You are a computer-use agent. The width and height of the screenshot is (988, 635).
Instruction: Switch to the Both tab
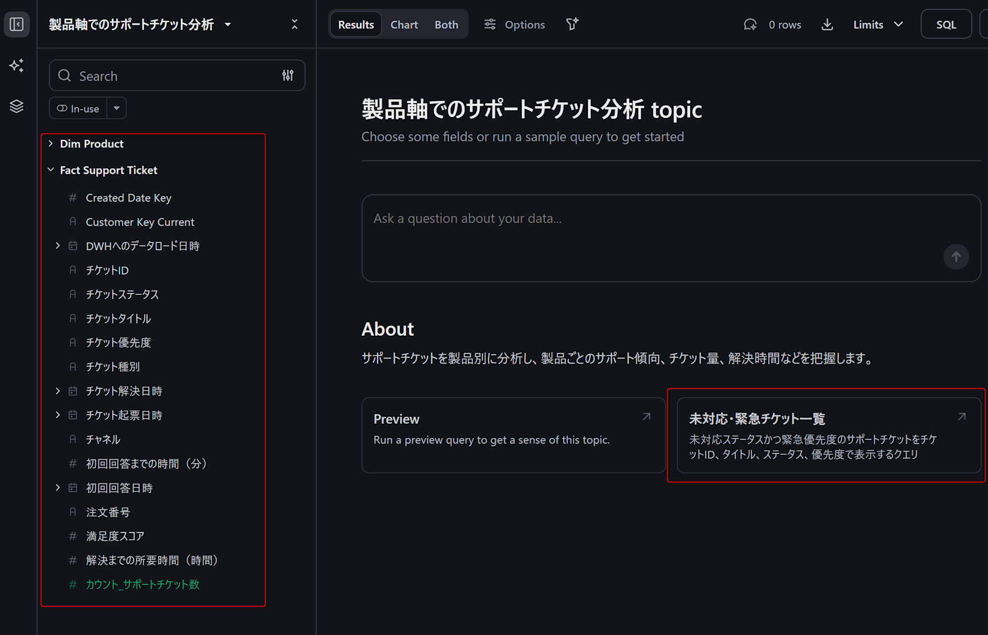coord(446,25)
